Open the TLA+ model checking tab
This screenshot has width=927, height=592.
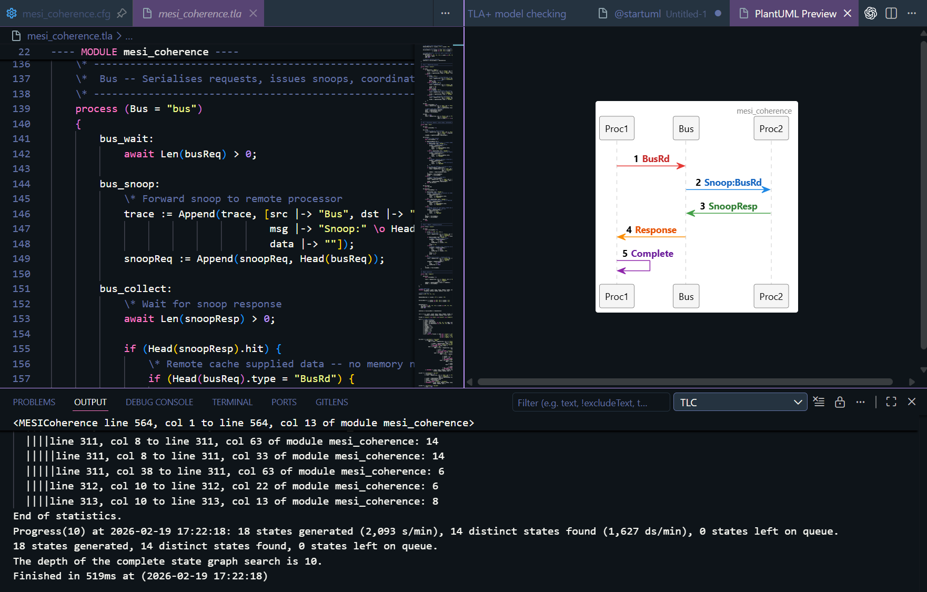pos(517,14)
